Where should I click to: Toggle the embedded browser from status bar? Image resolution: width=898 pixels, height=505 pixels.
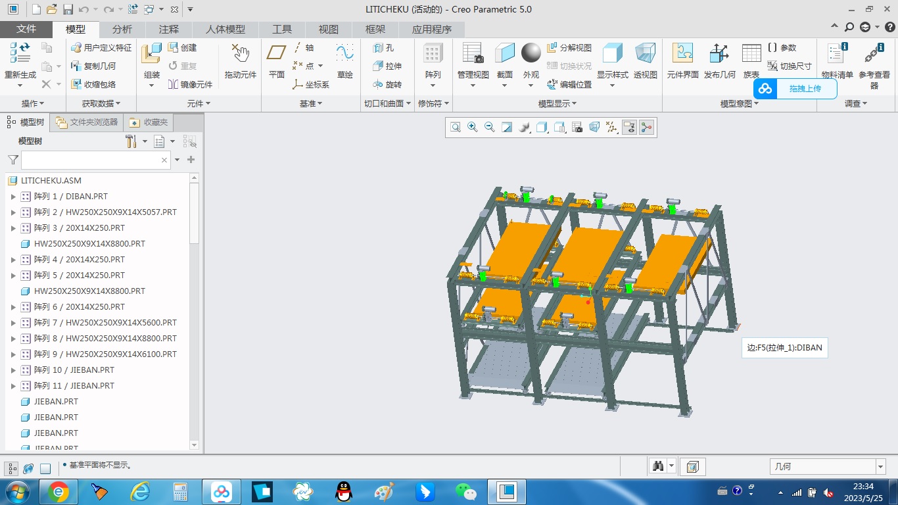tap(28, 468)
